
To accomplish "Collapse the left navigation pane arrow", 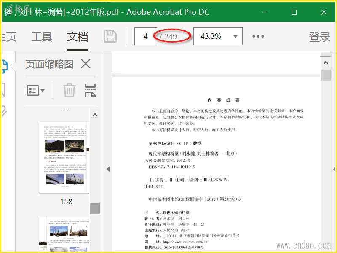I will click(108, 169).
